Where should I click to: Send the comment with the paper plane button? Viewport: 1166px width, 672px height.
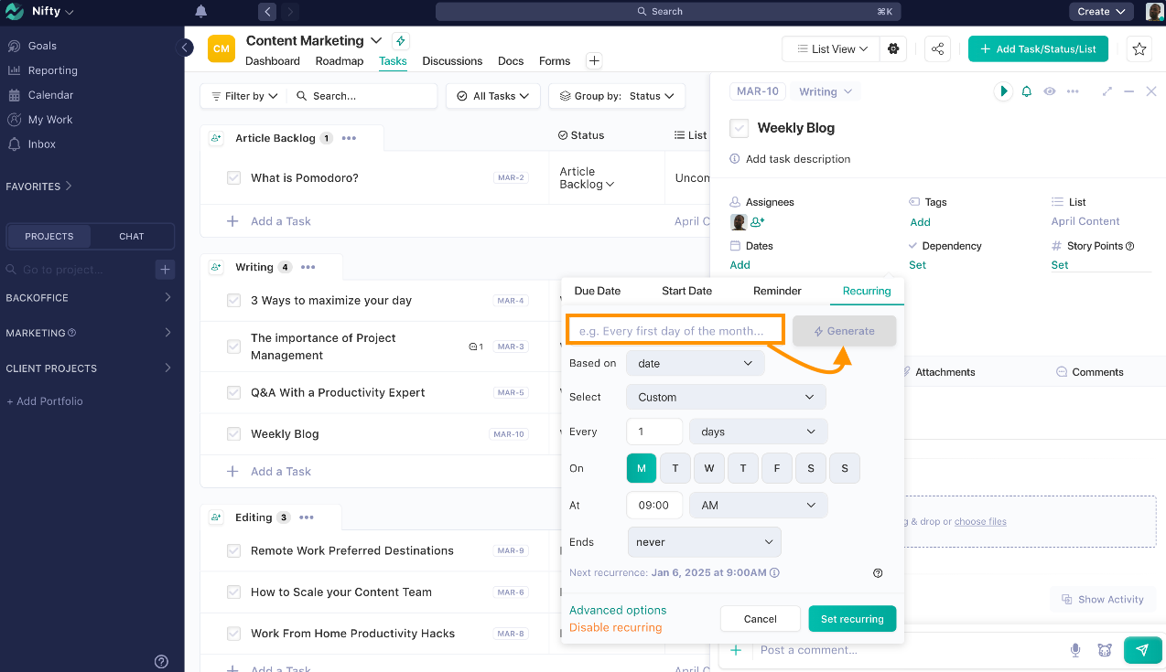pos(1142,650)
